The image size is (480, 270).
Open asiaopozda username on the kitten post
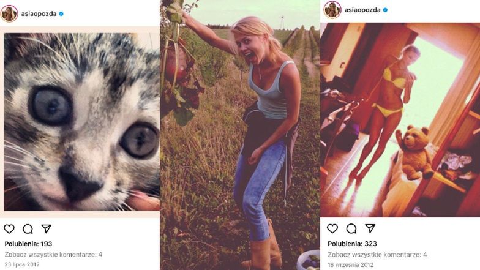coord(38,13)
